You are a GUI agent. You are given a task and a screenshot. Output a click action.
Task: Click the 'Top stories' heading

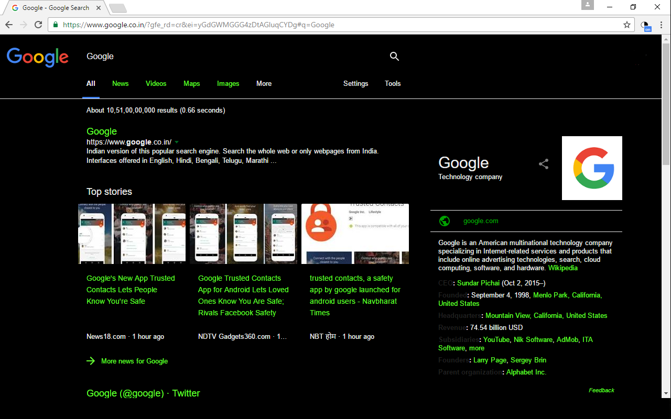point(109,192)
